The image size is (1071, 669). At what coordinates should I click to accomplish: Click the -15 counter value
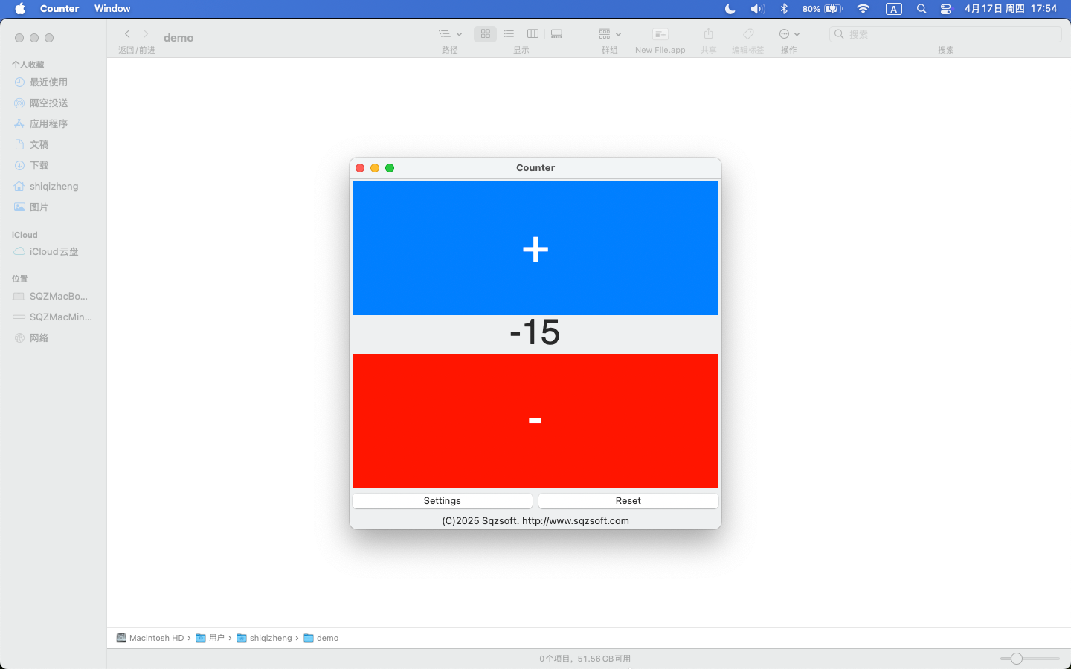pos(535,332)
